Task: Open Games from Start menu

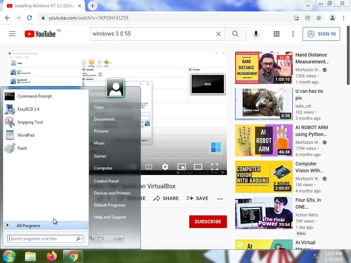Action: click(100, 156)
